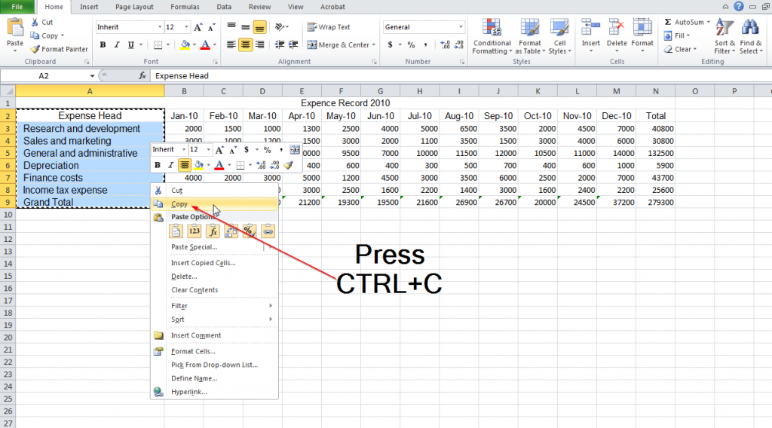Click the Orientation icon in Alignment group
Image resolution: width=772 pixels, height=428 pixels.
280,27
